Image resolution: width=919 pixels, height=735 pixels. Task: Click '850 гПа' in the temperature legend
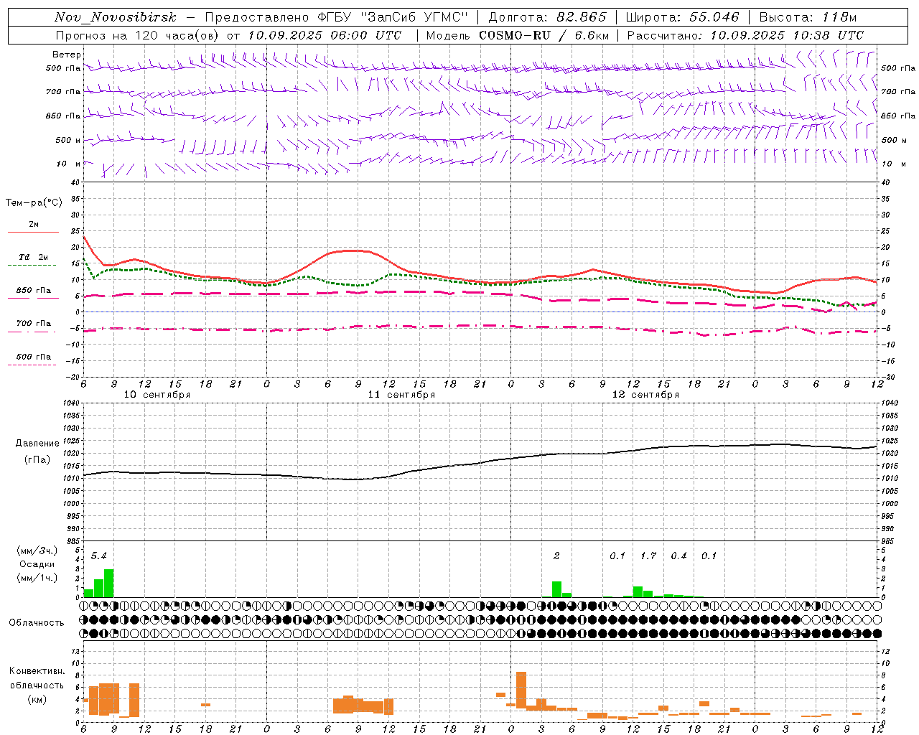pos(33,291)
